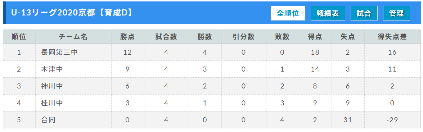
Task: Select the 引分数 column header
Action: pyautogui.click(x=244, y=37)
